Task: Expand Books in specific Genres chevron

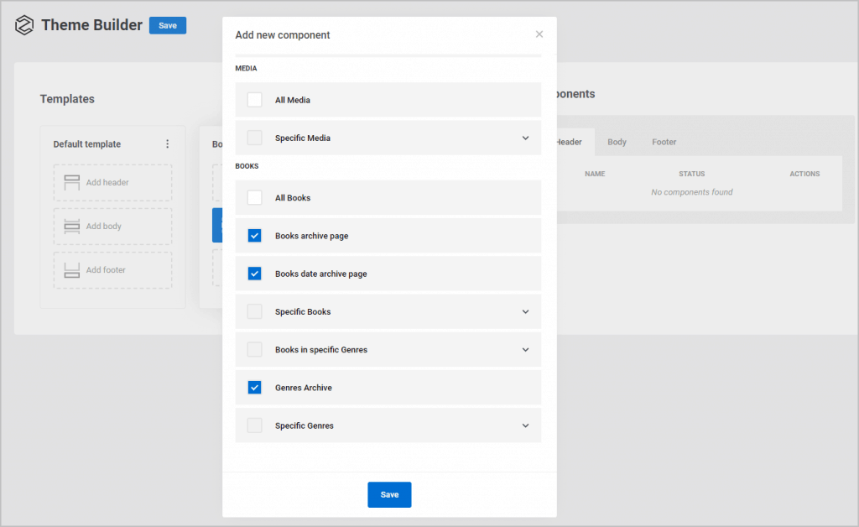Action: point(526,350)
